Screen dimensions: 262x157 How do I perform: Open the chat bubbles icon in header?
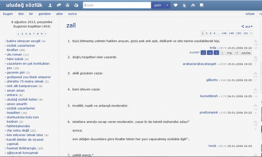click(x=58, y=5)
